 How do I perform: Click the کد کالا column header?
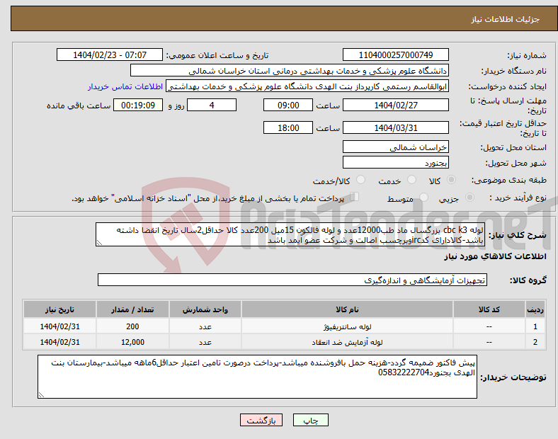click(x=489, y=309)
